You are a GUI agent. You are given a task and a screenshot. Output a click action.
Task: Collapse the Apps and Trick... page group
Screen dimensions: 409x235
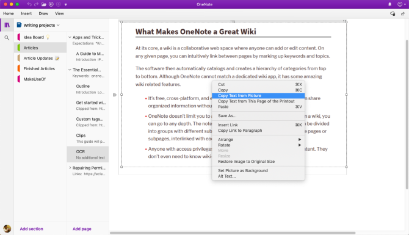(x=70, y=37)
